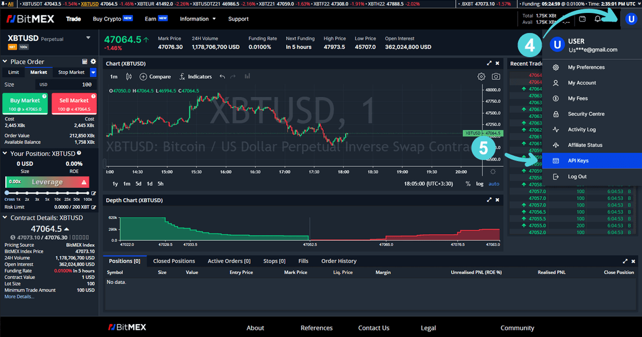Image resolution: width=642 pixels, height=337 pixels.
Task: Click the green Buy Market button
Action: coord(25,103)
